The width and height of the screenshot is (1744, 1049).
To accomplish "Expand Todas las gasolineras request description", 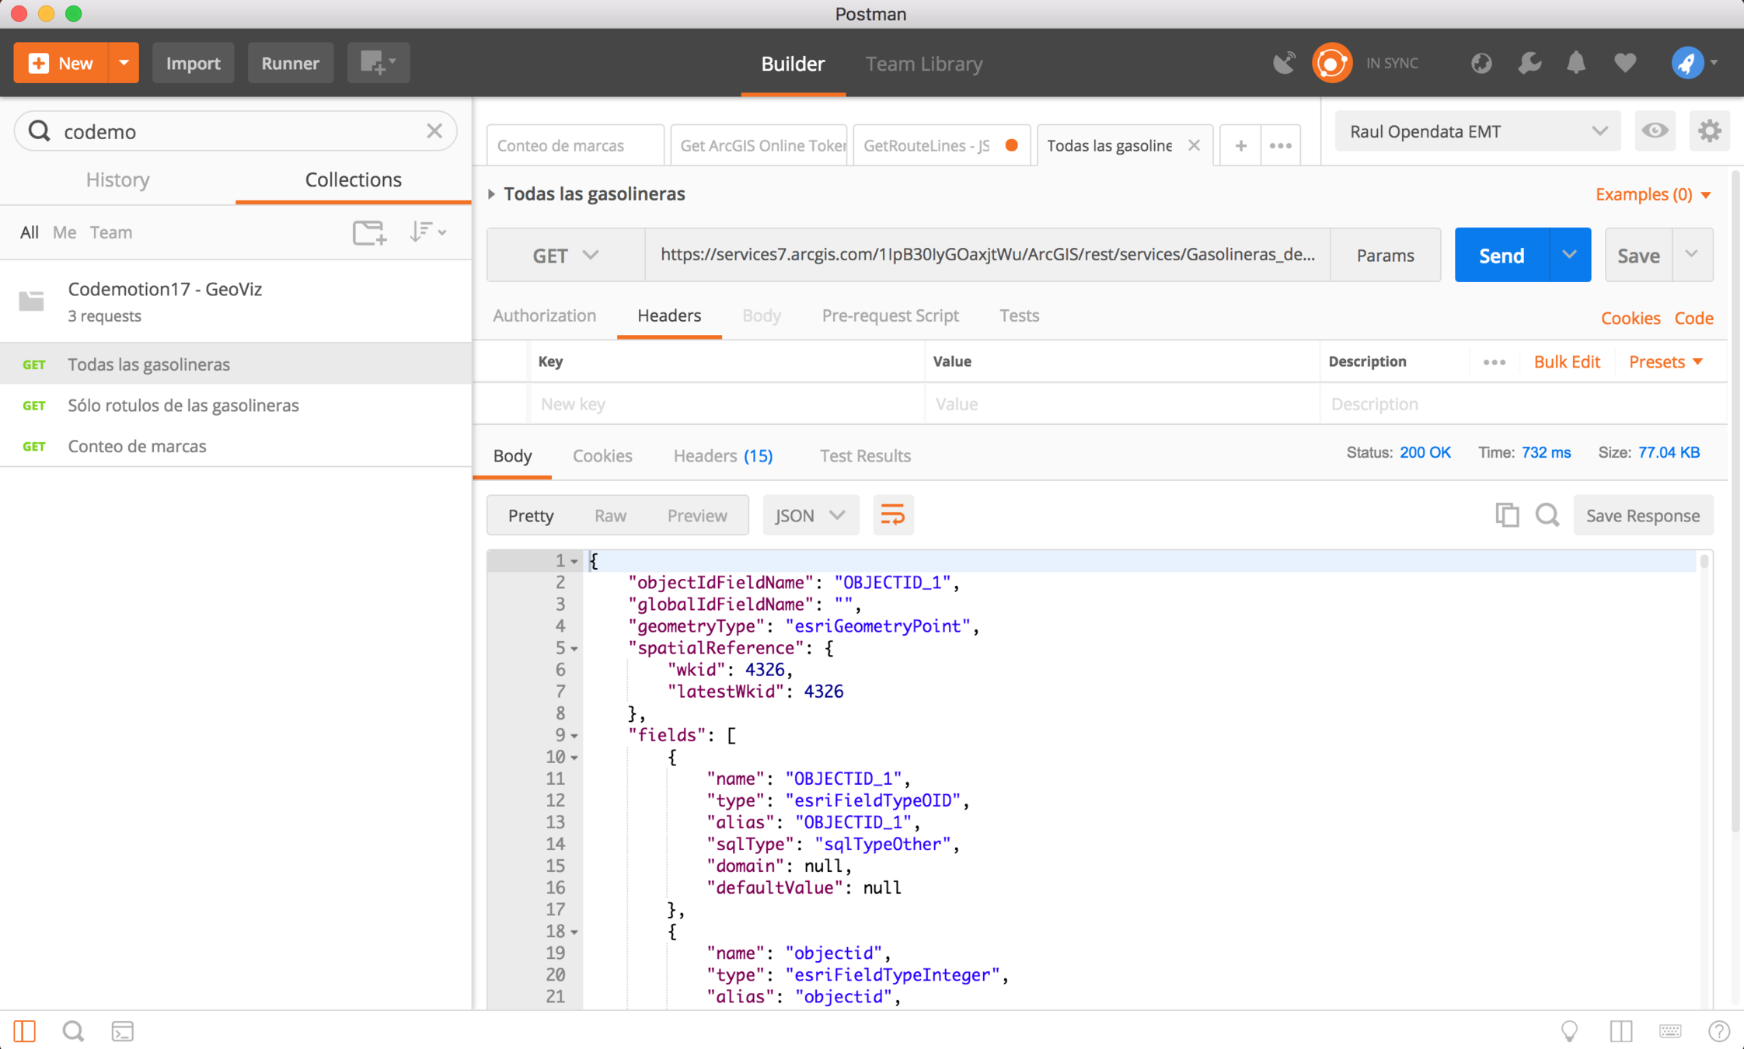I will coord(491,193).
